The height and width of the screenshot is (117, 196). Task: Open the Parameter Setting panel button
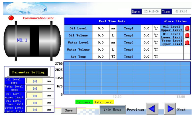(x=28, y=72)
